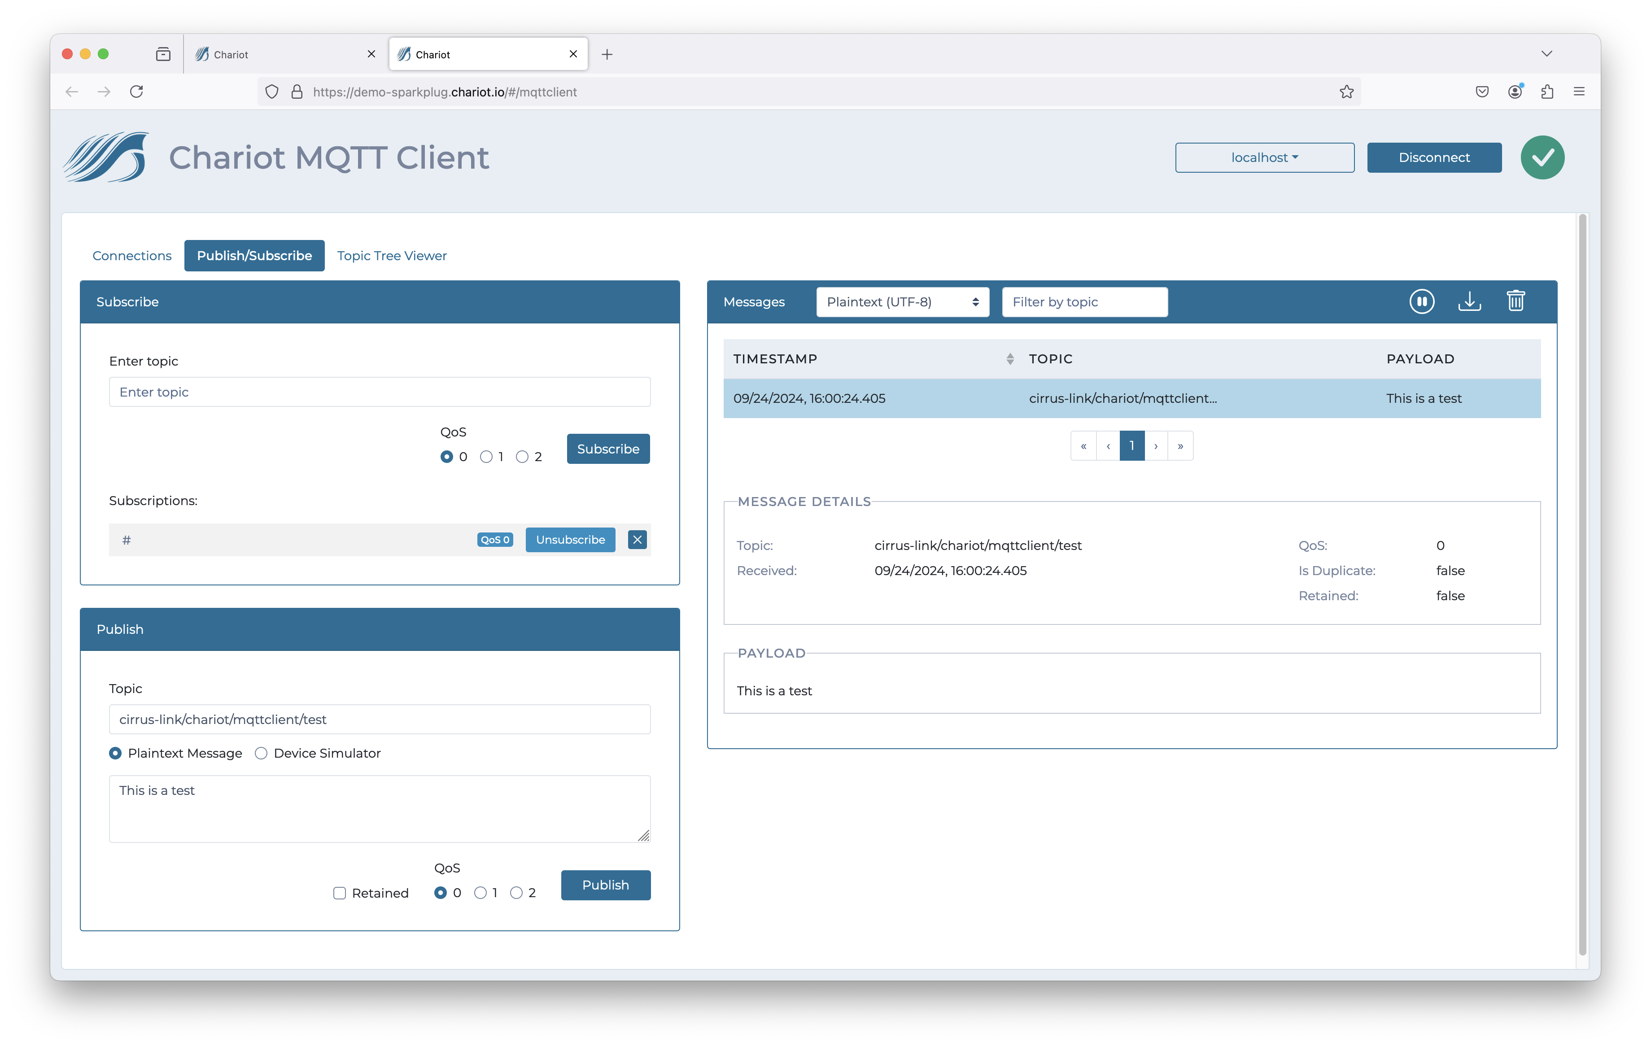Clear messages with the trash icon
Viewport: 1651px width, 1047px height.
[x=1515, y=301]
